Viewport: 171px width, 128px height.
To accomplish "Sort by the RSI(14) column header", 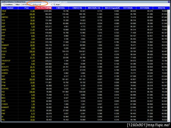I will (161, 8).
